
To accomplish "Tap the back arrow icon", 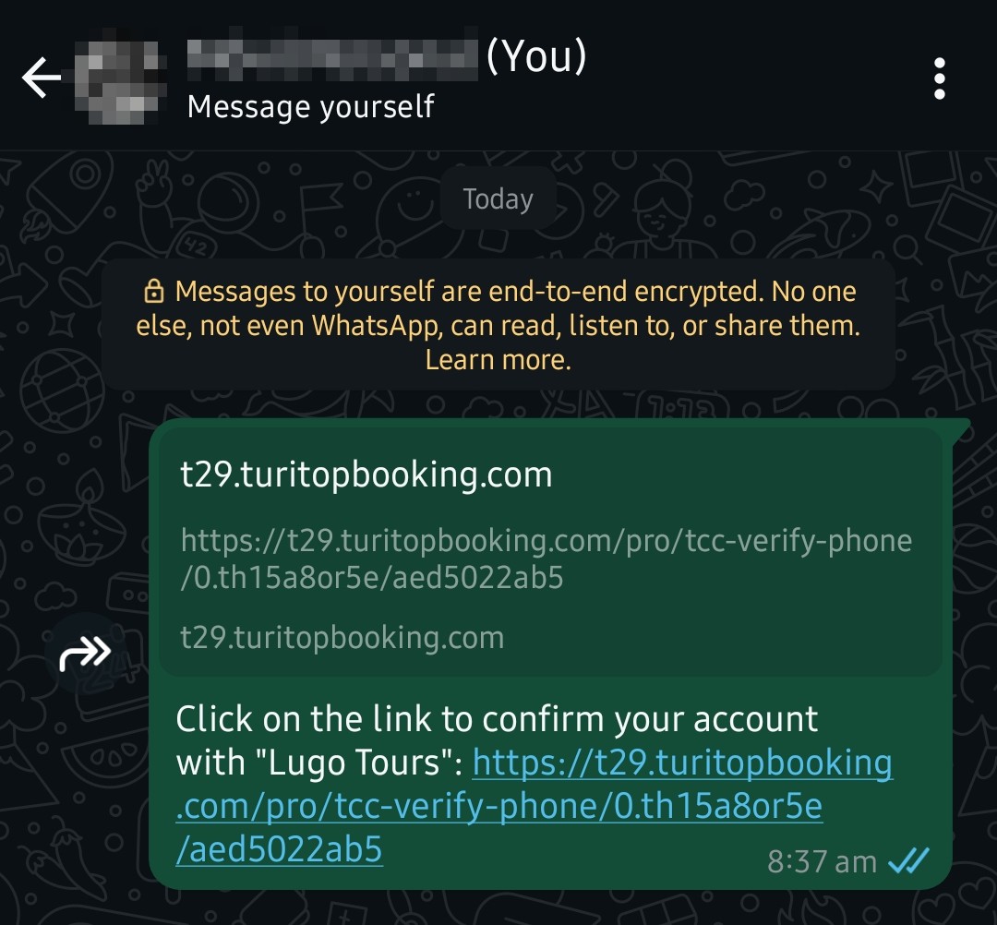I will pyautogui.click(x=42, y=77).
